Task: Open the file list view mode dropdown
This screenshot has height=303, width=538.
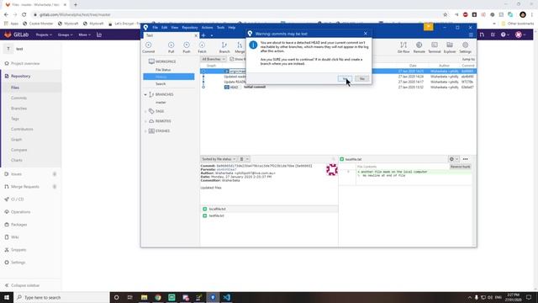Action: pyautogui.click(x=244, y=159)
